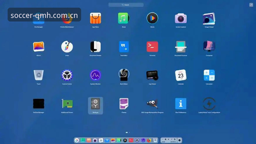
Task: Launch the Music app from the grid
Action: pyautogui.click(x=124, y=18)
